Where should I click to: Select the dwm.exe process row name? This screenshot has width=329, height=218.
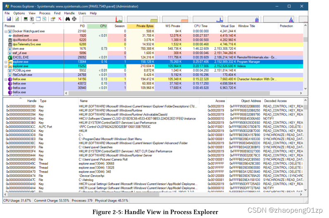pyautogui.click(x=19, y=49)
